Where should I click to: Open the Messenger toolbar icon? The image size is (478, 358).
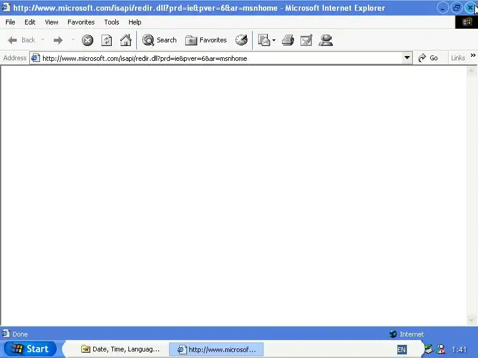pyautogui.click(x=326, y=40)
